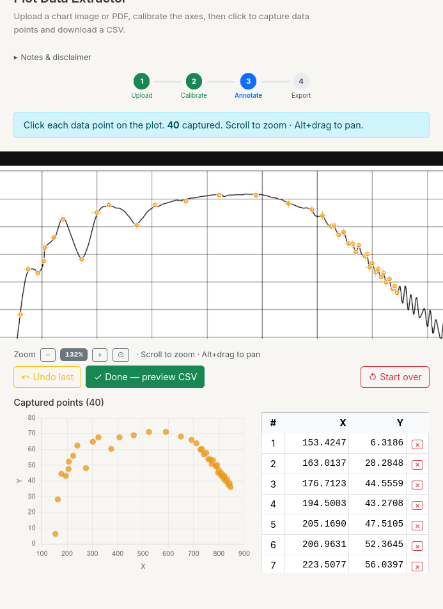Screen dimensions: 443x609
Task: Click the zoom in plus button
Action: [99, 355]
